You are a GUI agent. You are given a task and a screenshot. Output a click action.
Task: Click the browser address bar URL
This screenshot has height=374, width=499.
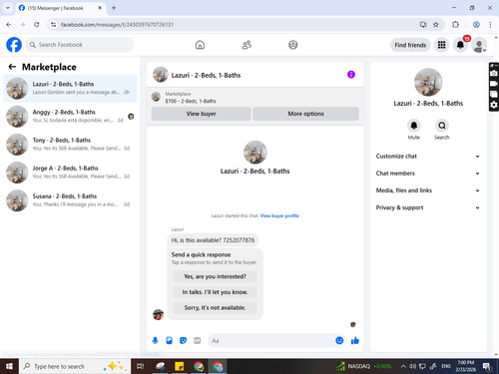click(x=117, y=25)
